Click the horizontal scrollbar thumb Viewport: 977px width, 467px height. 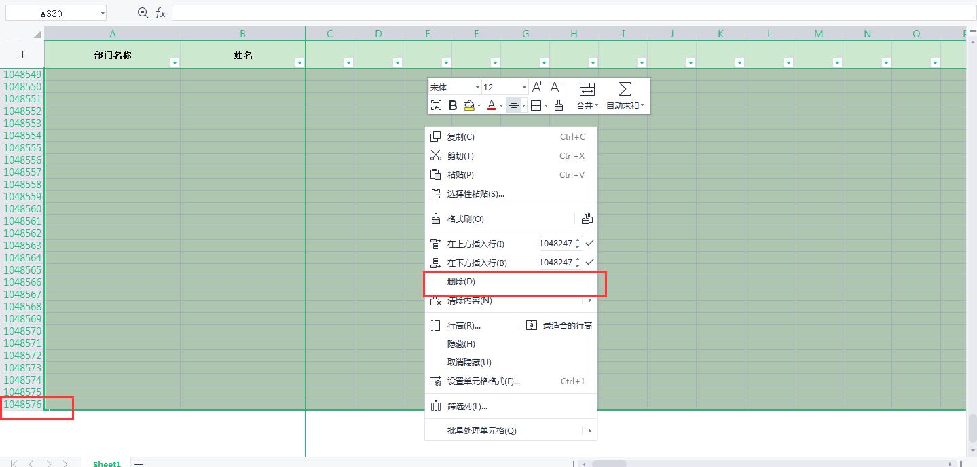click(609, 464)
